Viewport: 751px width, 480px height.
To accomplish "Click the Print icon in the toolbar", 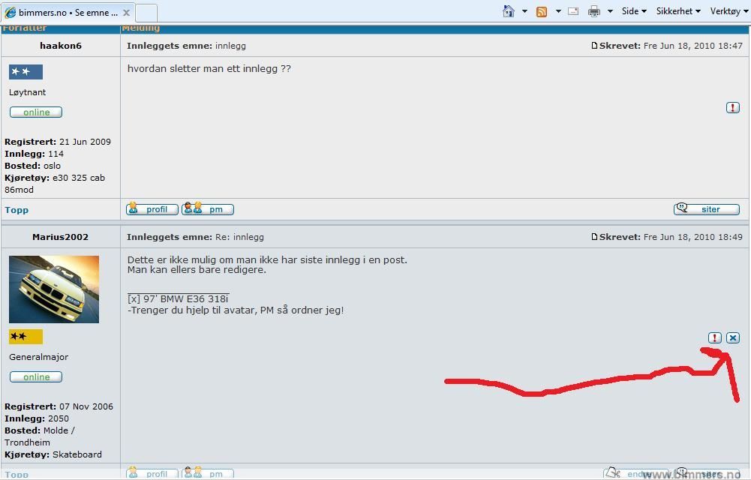I will coord(594,11).
